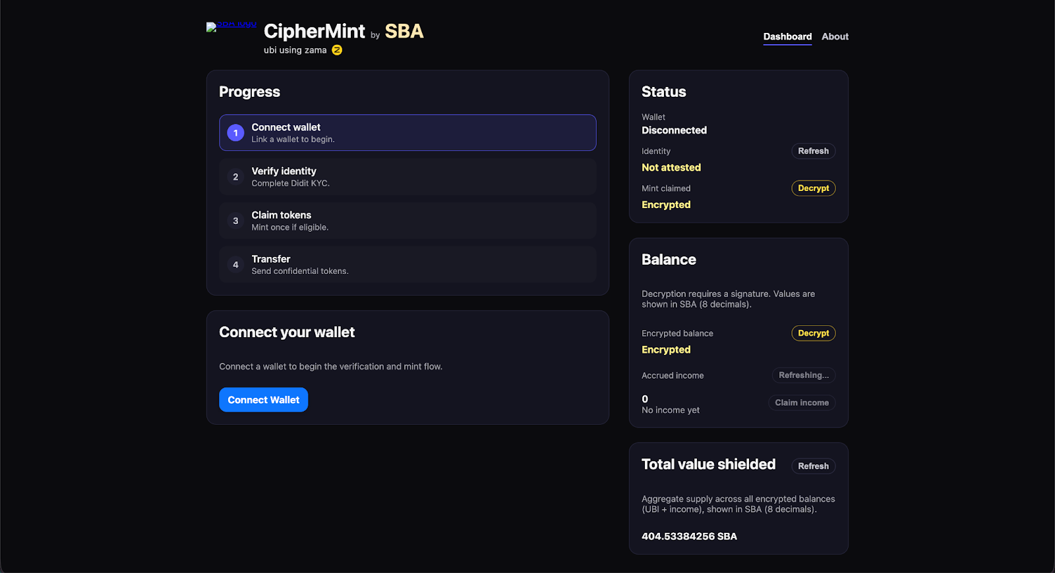Click 'Mint once if eligible.' description
Screen dimensions: 1055x573
[x=289, y=227]
